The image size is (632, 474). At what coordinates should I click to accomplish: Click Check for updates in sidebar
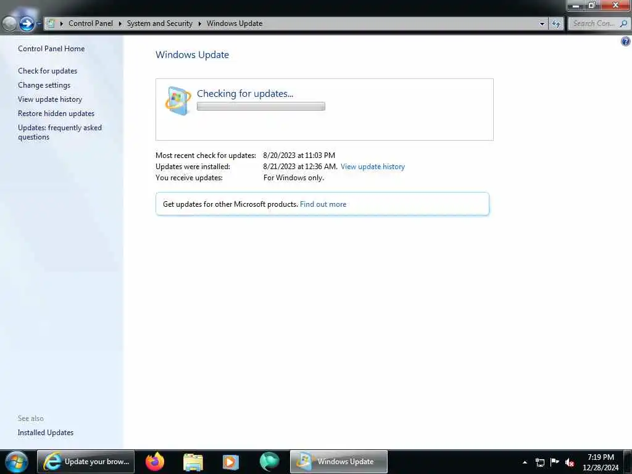[48, 71]
